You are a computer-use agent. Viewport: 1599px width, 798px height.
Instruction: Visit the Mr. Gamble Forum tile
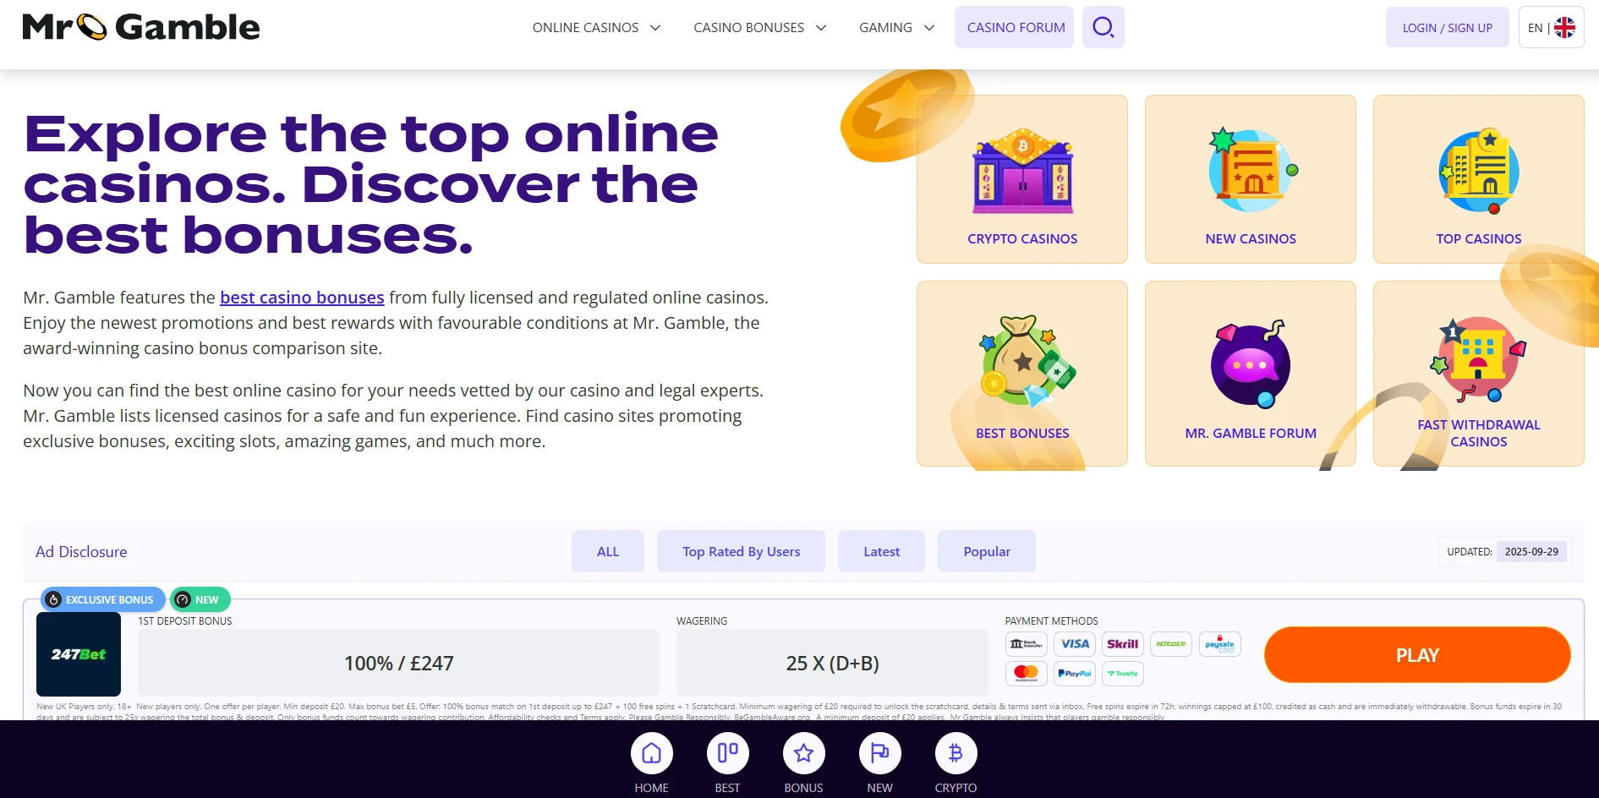click(x=1251, y=374)
